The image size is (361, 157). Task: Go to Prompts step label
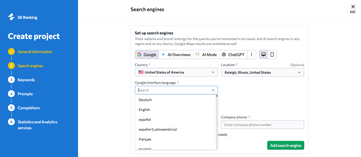click(x=25, y=94)
